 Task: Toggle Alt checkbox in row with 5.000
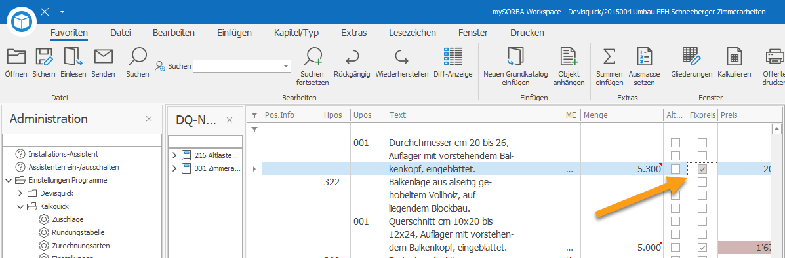click(675, 248)
